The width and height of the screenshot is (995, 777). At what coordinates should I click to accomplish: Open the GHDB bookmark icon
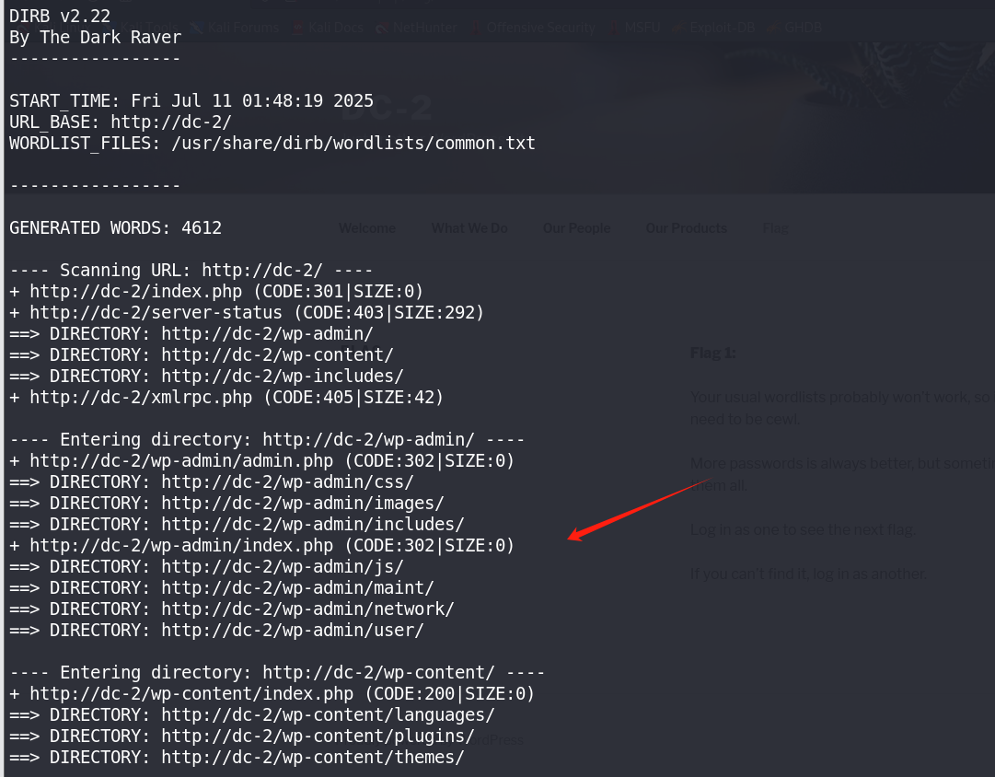pyautogui.click(x=773, y=28)
